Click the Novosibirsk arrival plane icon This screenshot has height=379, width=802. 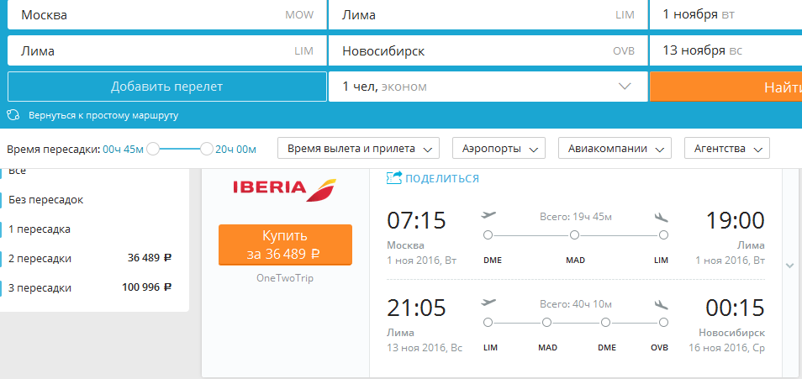[x=662, y=303]
